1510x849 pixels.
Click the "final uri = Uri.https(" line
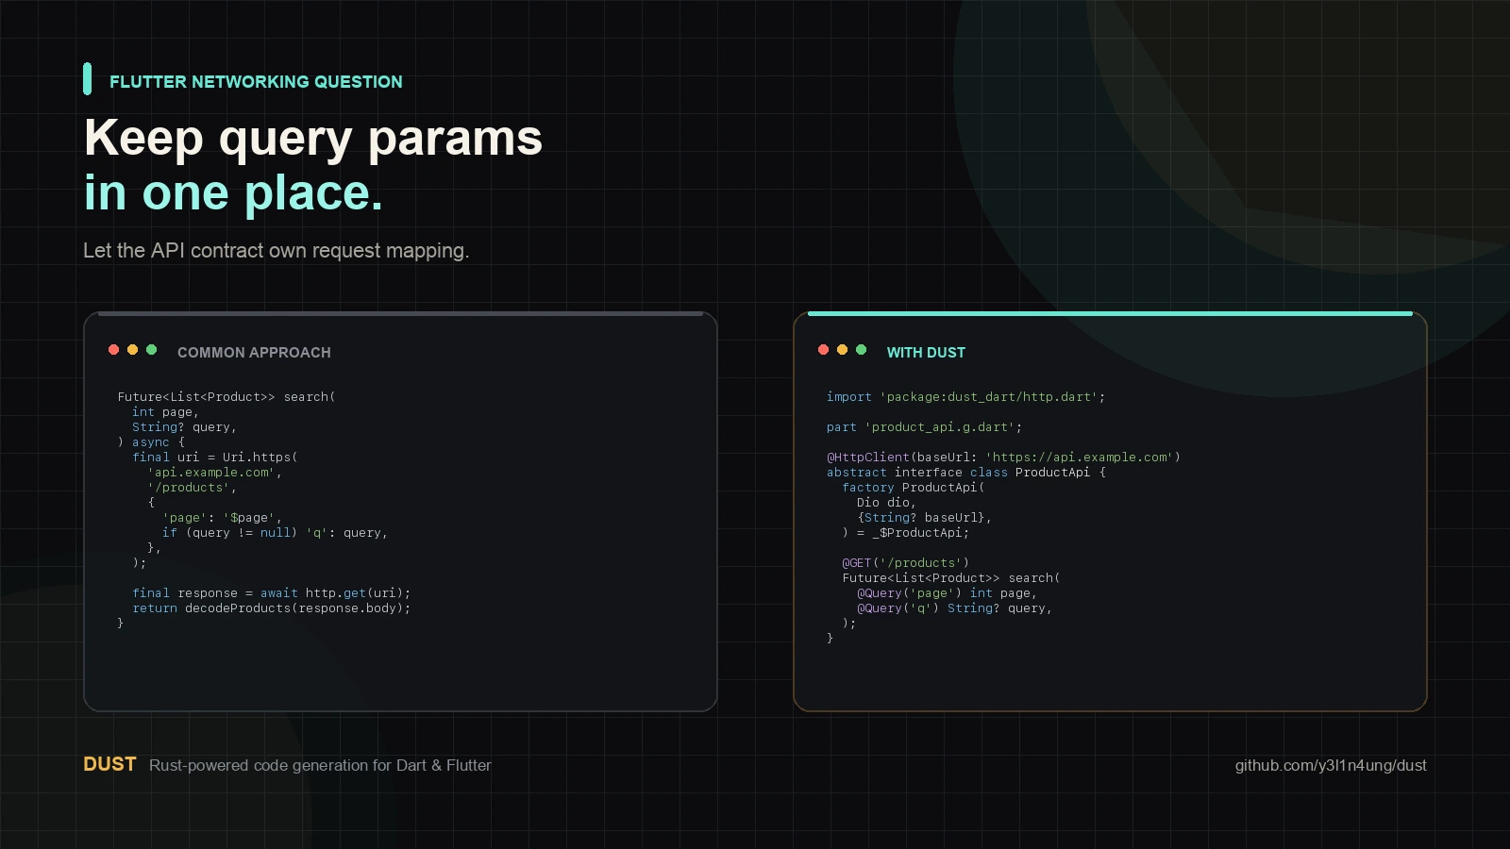click(215, 458)
